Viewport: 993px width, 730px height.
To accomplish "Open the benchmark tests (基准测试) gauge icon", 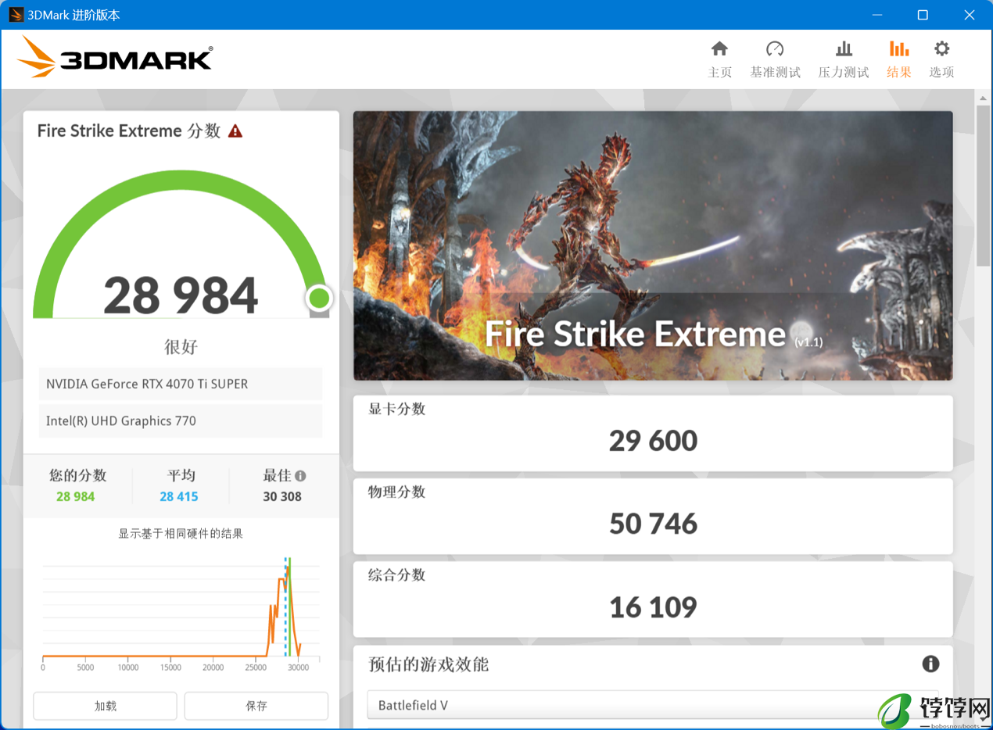I will pos(775,49).
